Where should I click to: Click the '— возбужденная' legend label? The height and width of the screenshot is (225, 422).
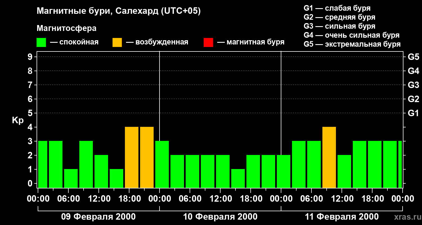(x=157, y=42)
